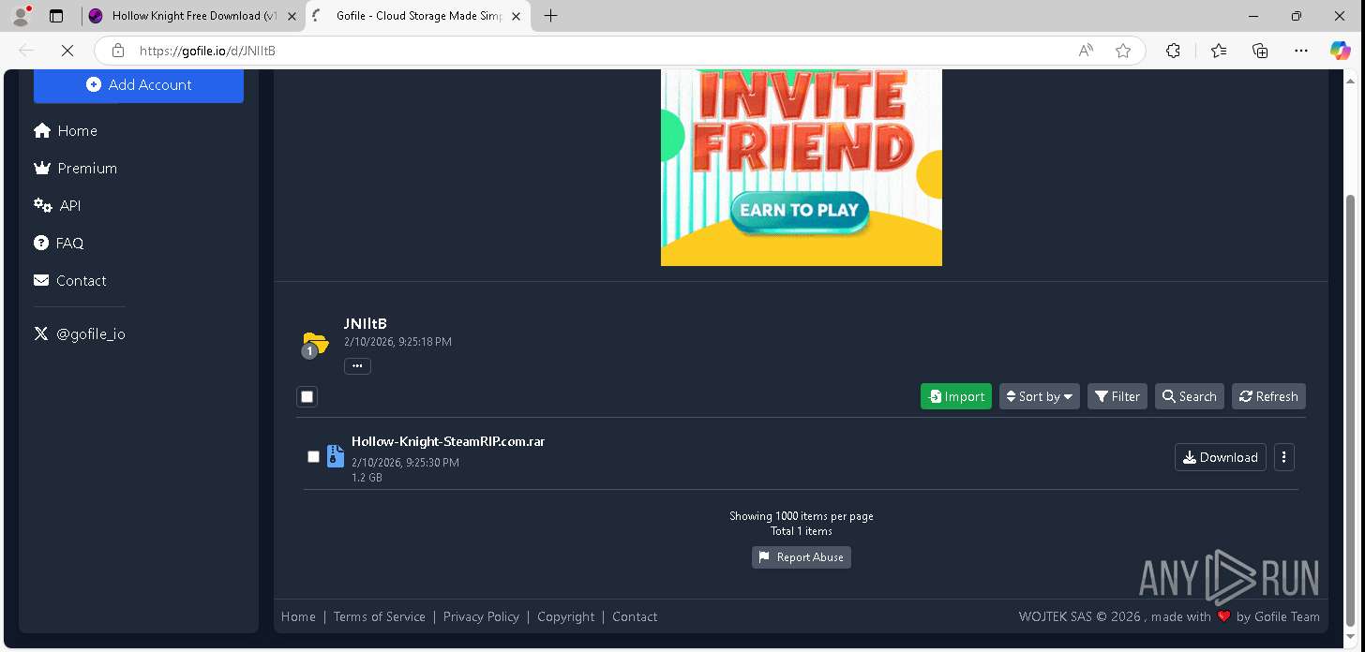Open the Favorites list icon

(1218, 51)
